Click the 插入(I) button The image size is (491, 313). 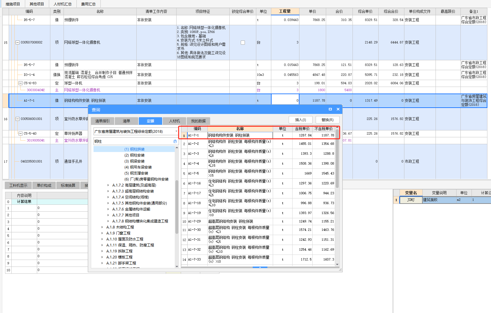click(301, 120)
